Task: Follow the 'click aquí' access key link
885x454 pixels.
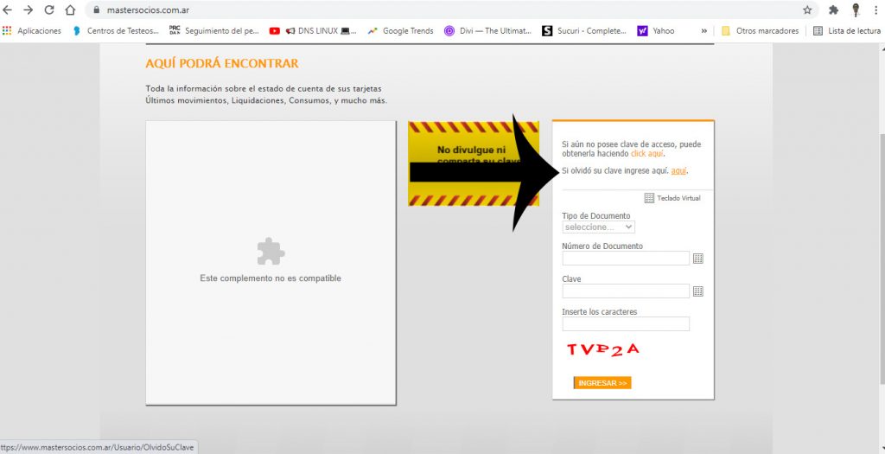Action: [x=646, y=154]
